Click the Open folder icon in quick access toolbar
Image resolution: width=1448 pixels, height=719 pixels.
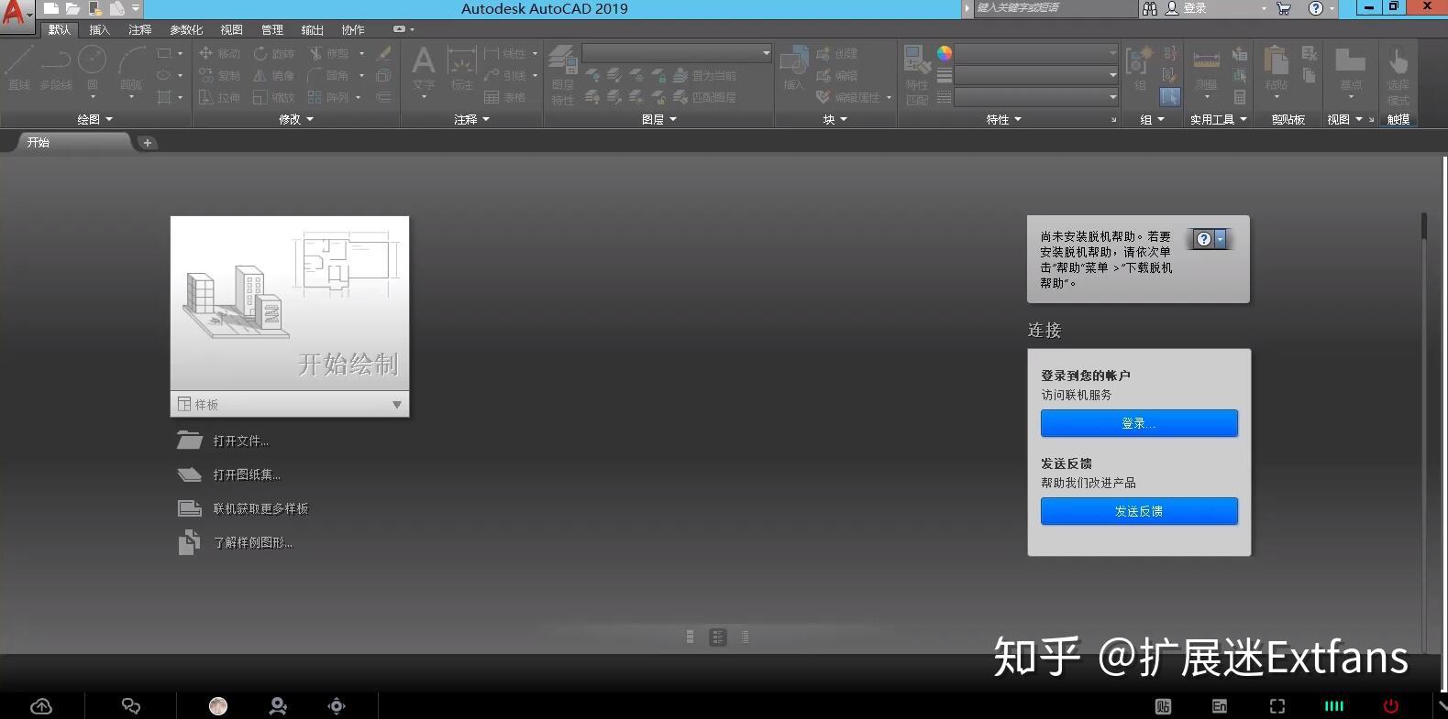(x=72, y=8)
